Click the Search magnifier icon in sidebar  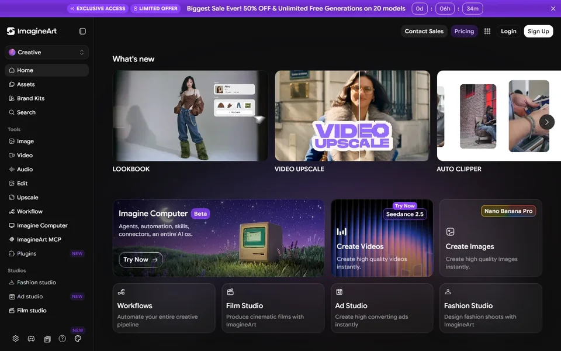[12, 112]
